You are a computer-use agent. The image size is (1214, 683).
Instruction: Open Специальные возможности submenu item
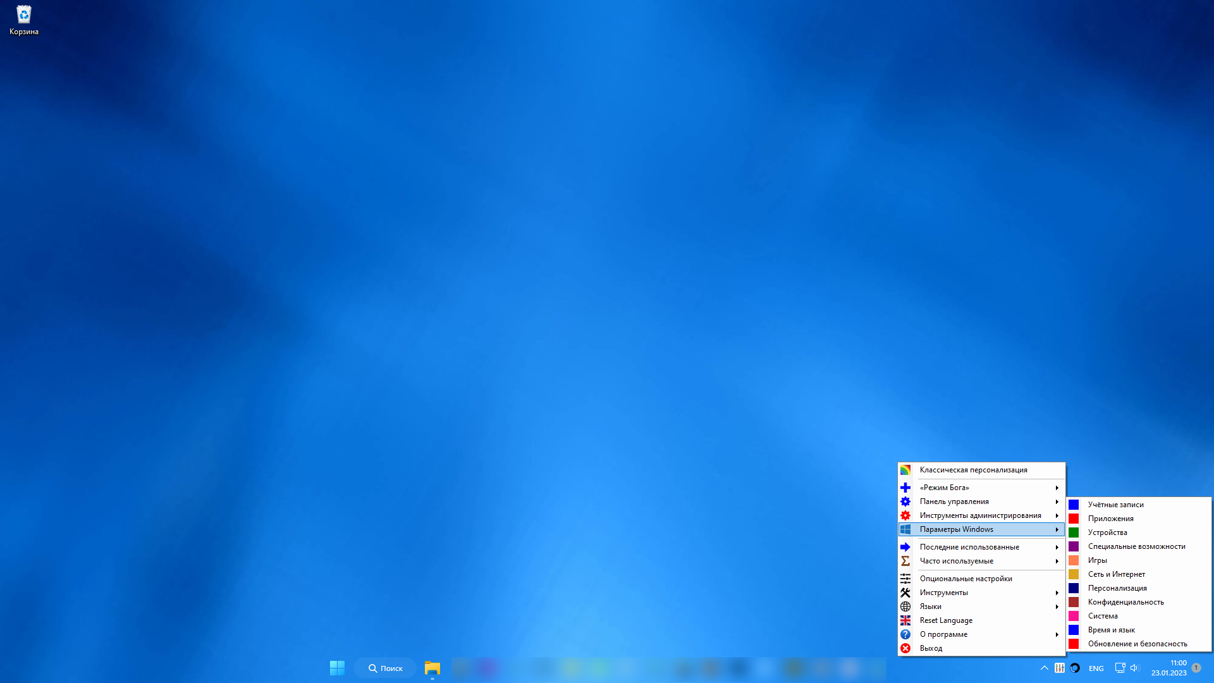[x=1139, y=546]
